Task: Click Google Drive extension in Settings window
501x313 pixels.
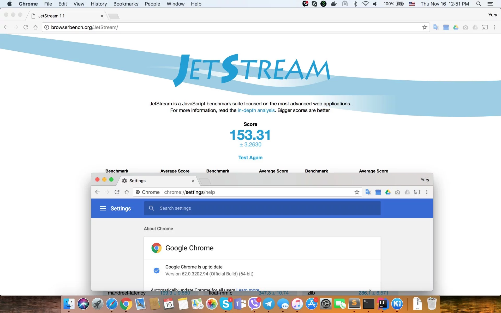Action: click(x=388, y=192)
